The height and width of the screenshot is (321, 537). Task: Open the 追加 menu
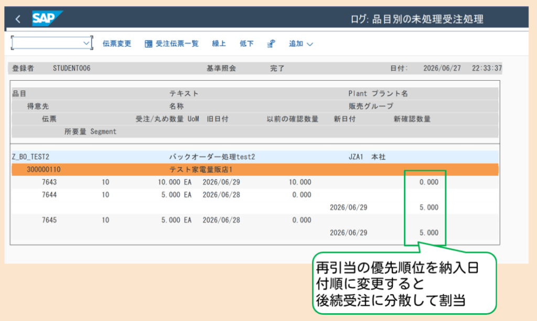300,43
